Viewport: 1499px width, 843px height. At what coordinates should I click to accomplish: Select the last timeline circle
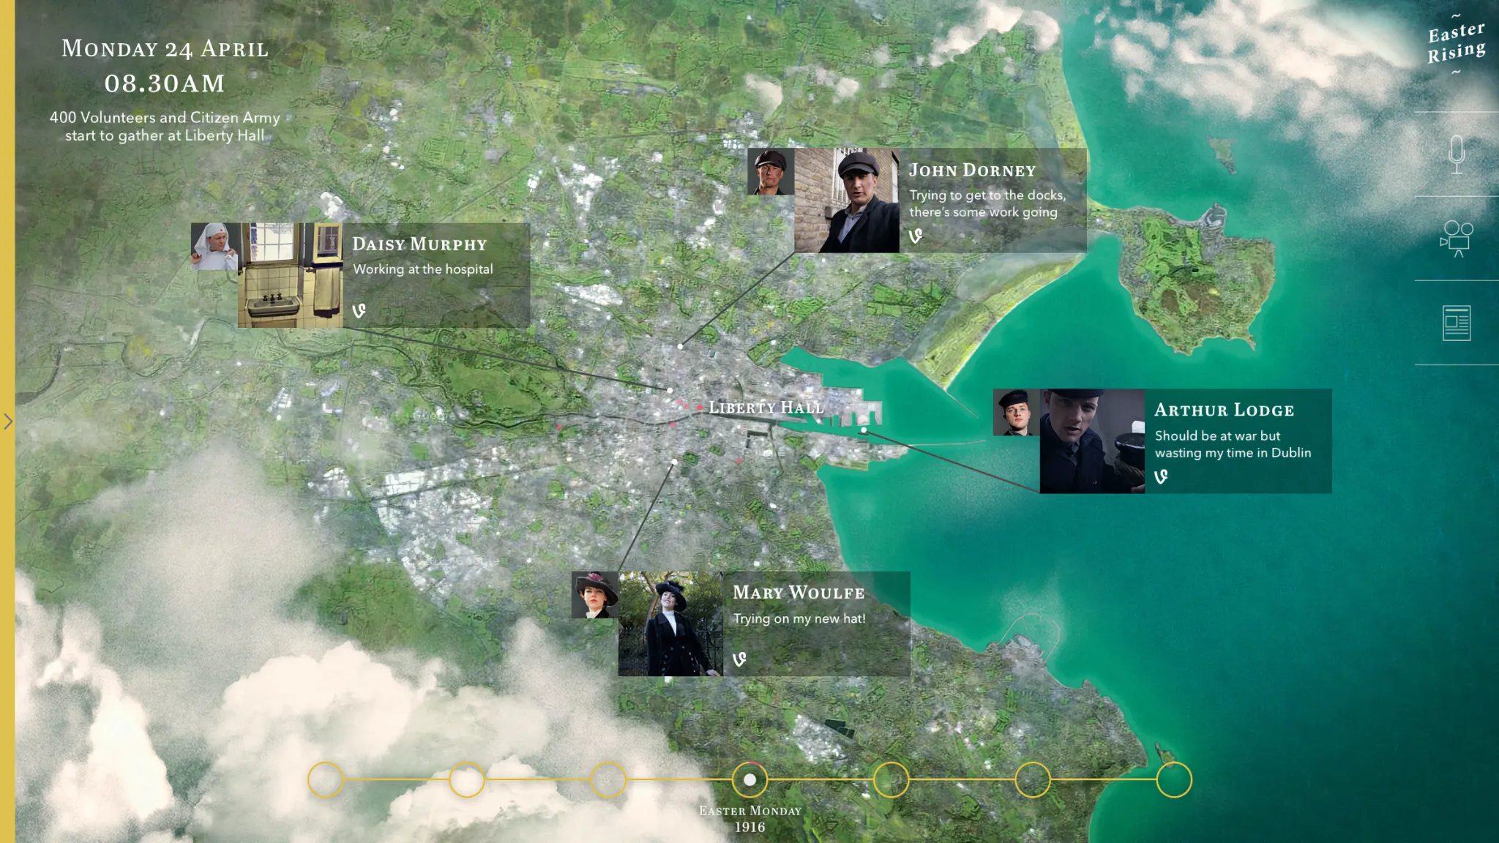tap(1174, 780)
